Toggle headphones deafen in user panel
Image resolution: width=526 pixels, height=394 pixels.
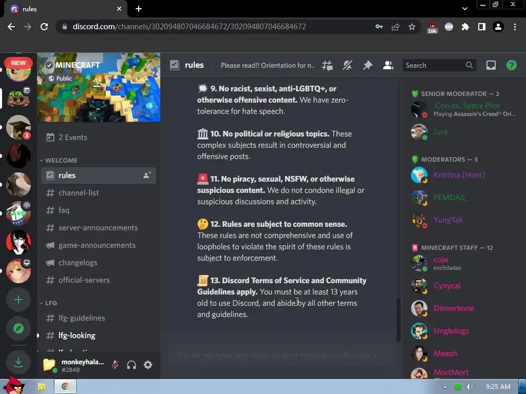click(x=131, y=365)
